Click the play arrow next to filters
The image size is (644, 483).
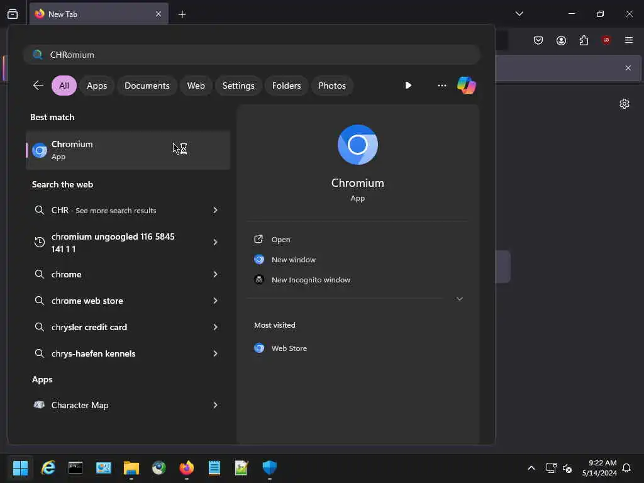[x=408, y=86]
